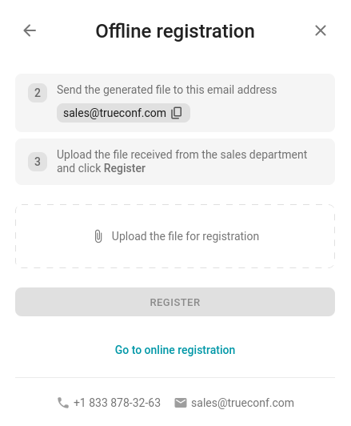Open the Go to online registration link
The width and height of the screenshot is (351, 426).
pos(175,350)
